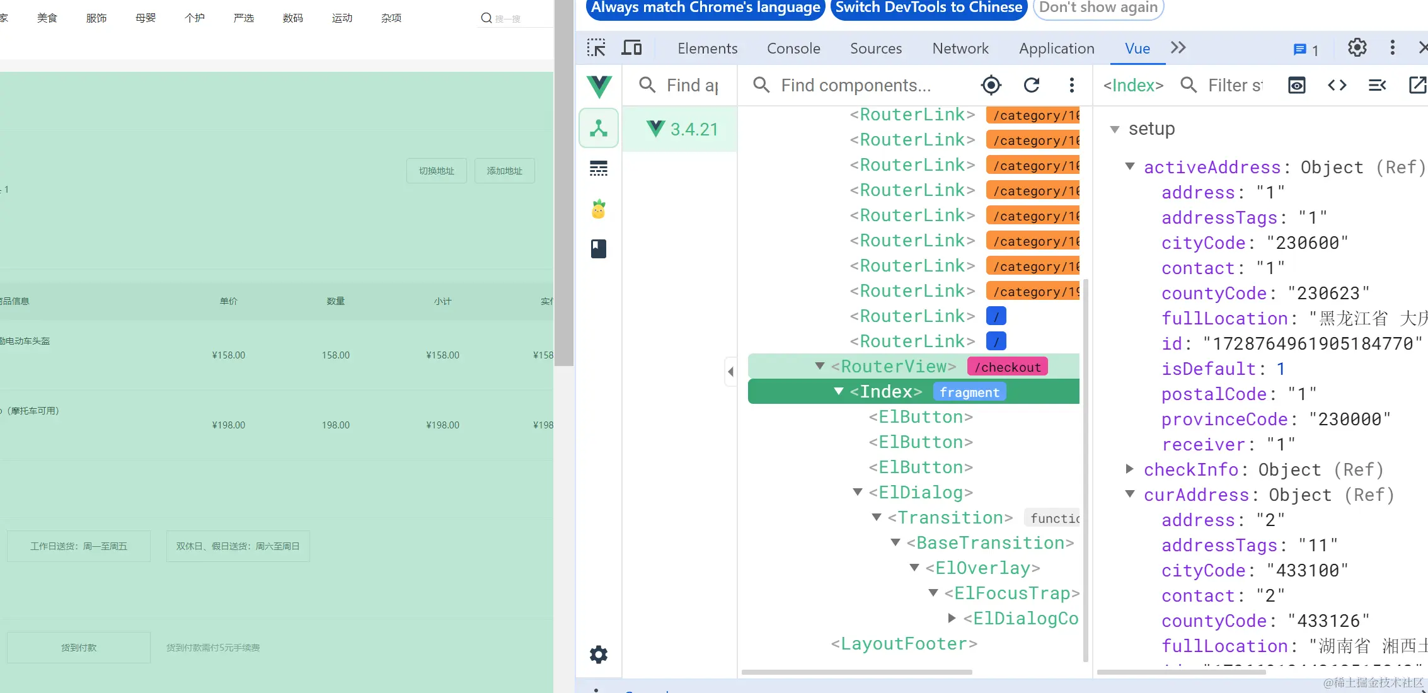1428x693 pixels.
Task: Click the component tree refresh icon
Action: 1032,85
